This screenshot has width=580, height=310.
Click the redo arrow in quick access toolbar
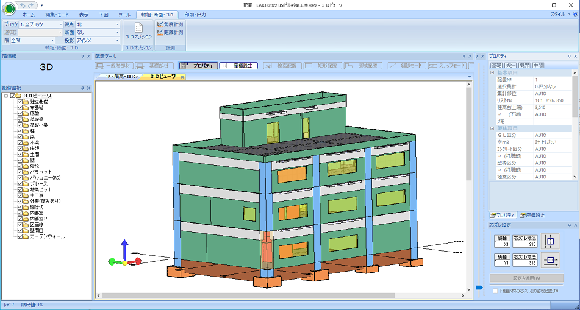32,5
